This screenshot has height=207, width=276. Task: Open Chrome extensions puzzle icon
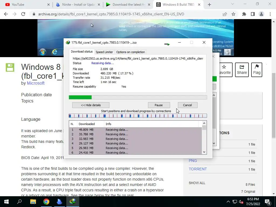(x=244, y=14)
